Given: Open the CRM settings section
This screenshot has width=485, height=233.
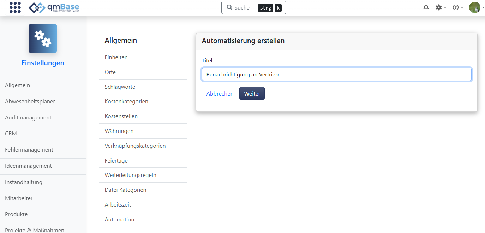Looking at the screenshot, I should pos(11,133).
